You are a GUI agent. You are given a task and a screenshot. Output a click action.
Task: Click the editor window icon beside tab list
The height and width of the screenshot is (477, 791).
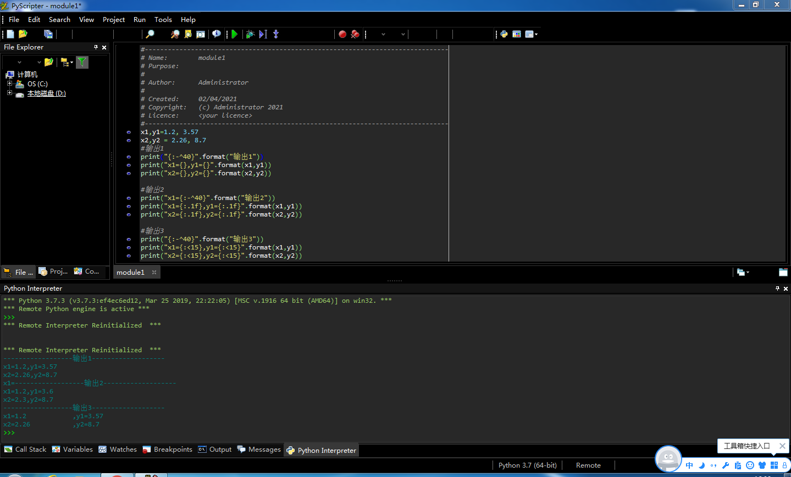point(783,272)
